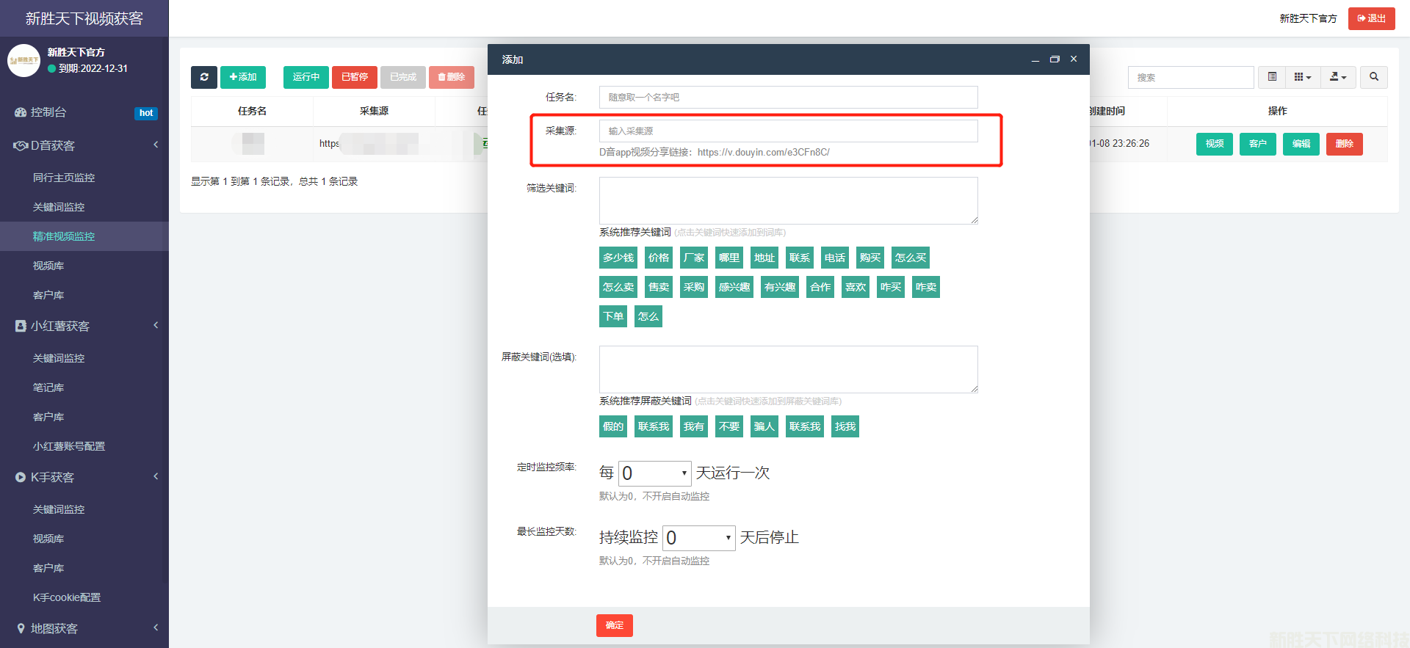Toggle the table card view icon

pyautogui.click(x=1272, y=77)
